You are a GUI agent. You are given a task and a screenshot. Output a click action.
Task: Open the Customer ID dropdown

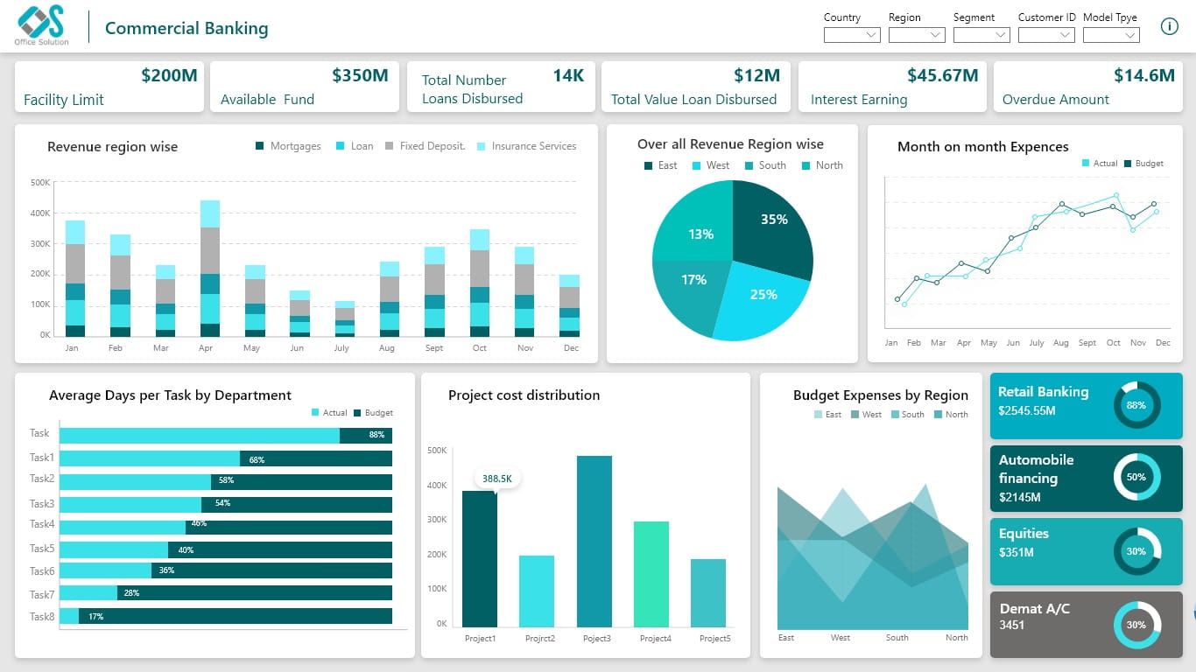click(x=1046, y=35)
